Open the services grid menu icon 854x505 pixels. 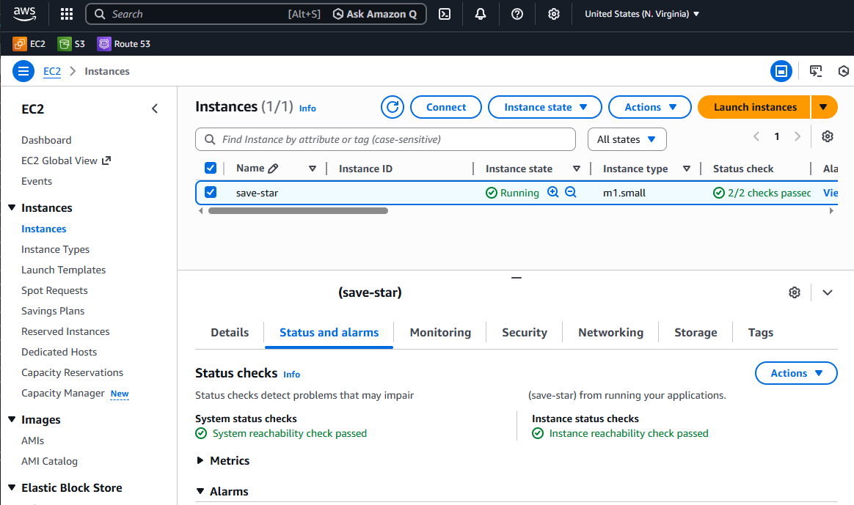67,14
